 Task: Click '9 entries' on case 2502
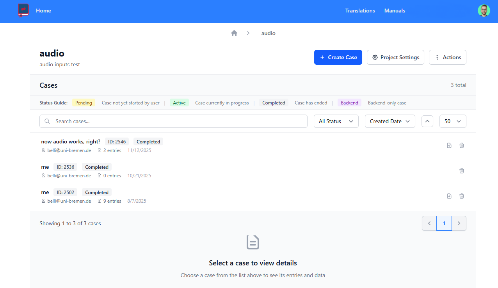point(112,201)
